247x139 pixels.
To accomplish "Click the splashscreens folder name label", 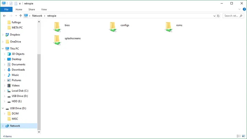I will pyautogui.click(x=73, y=38).
